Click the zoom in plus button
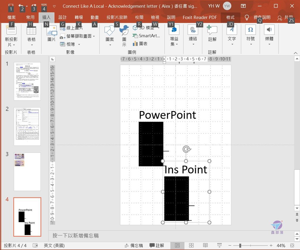300x250 pixels. pyautogui.click(x=271, y=245)
